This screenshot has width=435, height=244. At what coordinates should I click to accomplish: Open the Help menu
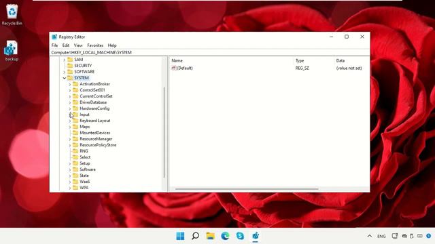coord(112,45)
